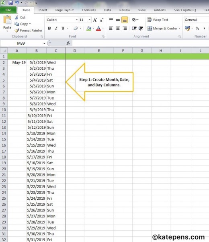Screen dimensions: 209x242
Task: Apply comma style
Action: pos(204,29)
